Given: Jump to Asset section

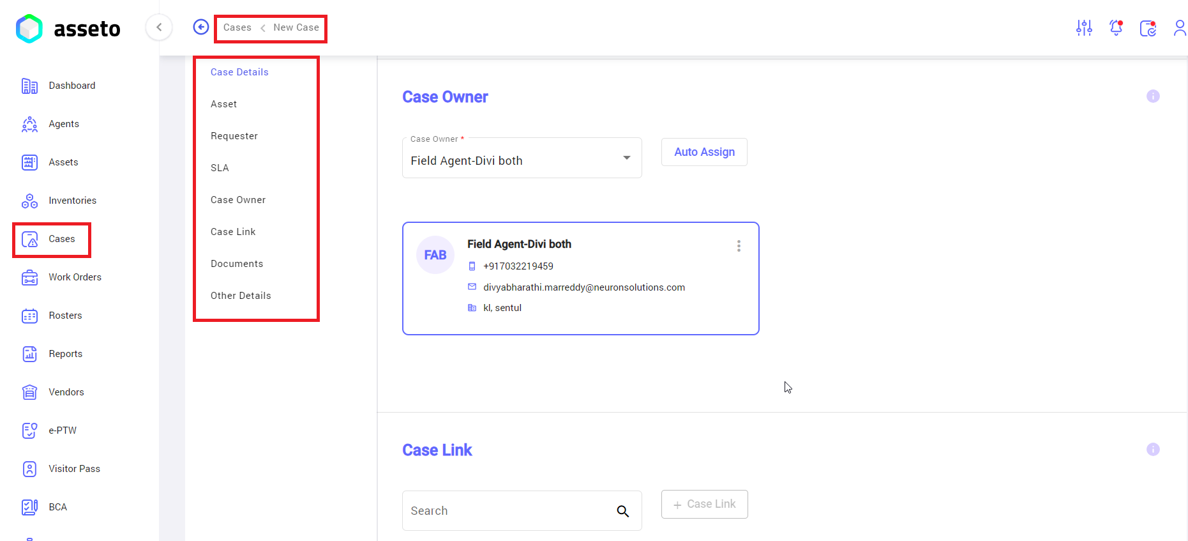Looking at the screenshot, I should 223,104.
